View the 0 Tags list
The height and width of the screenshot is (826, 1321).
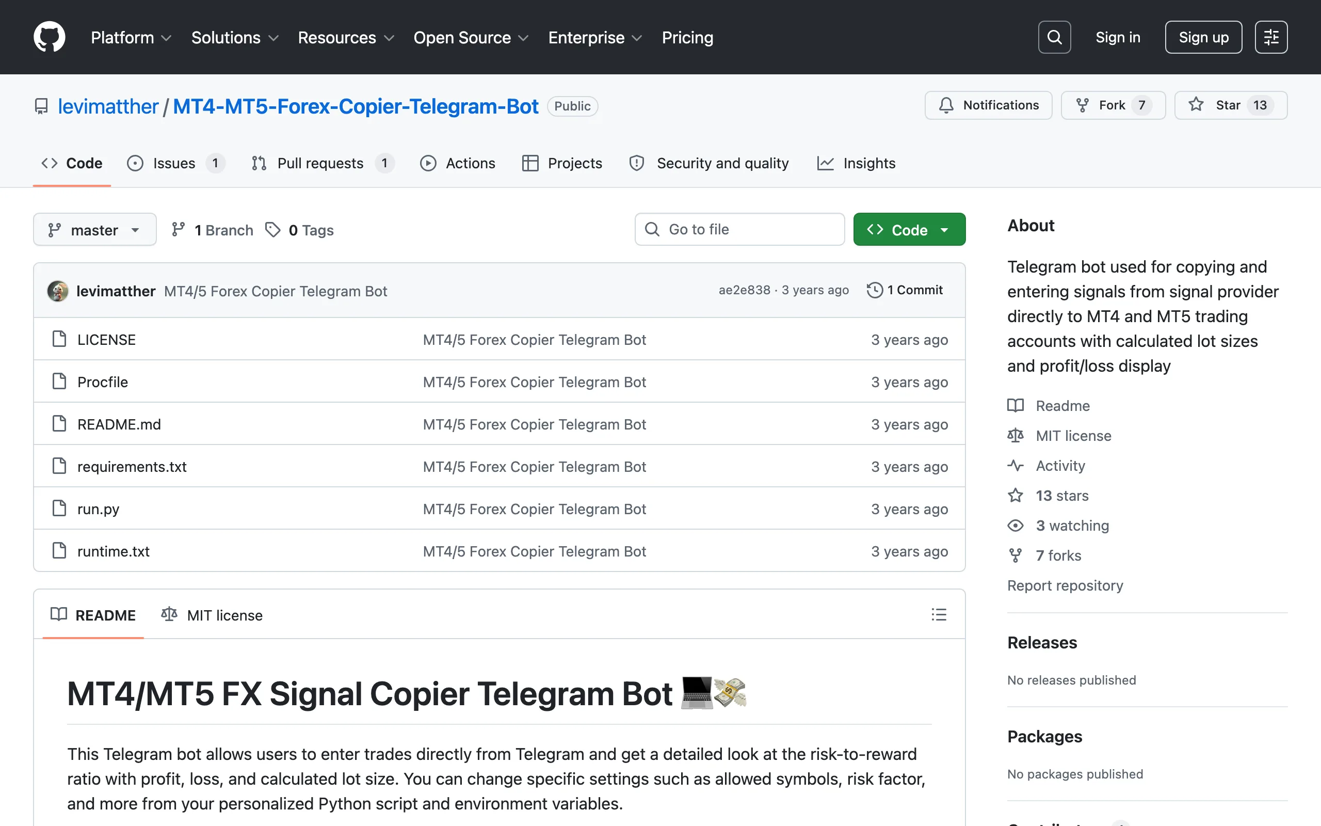300,230
